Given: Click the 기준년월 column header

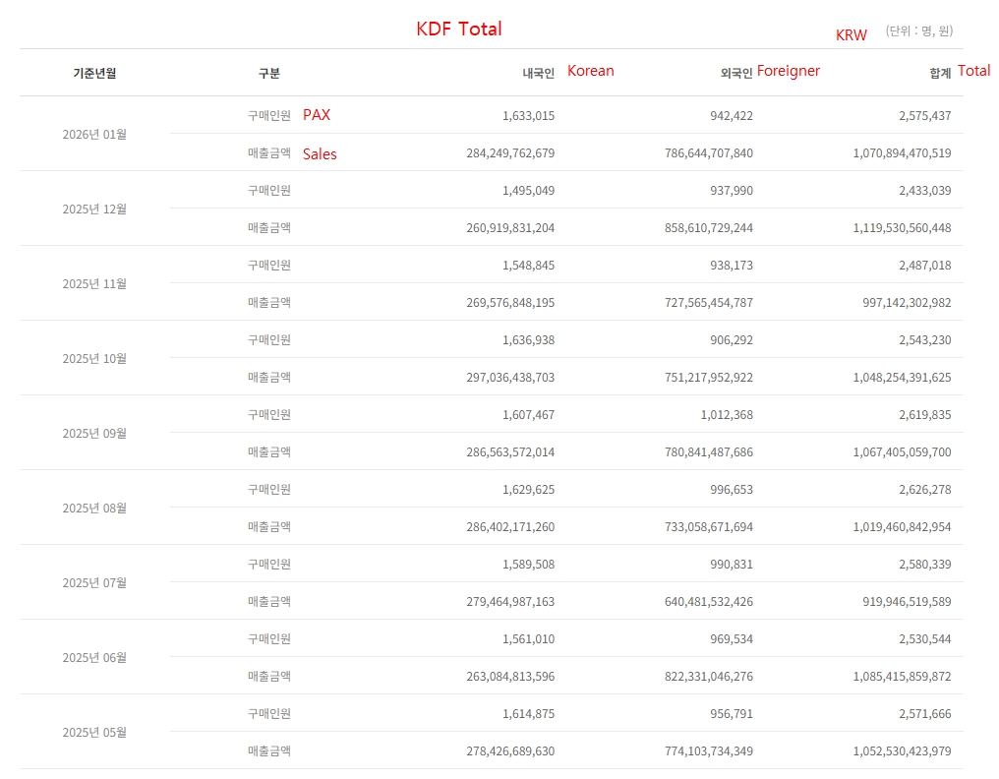Looking at the screenshot, I should (x=94, y=73).
